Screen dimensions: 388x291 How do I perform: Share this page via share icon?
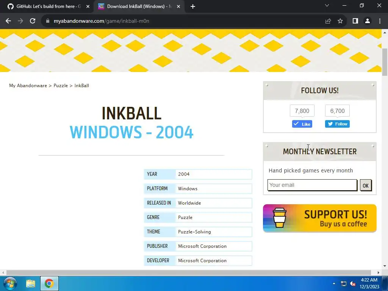click(x=328, y=21)
